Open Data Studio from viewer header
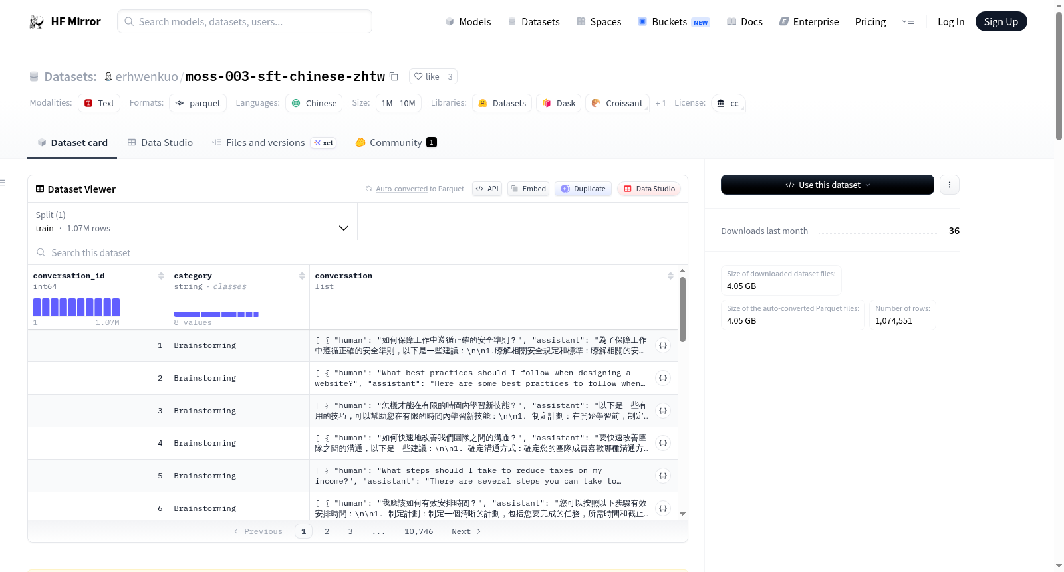The image size is (1064, 572). [x=648, y=189]
